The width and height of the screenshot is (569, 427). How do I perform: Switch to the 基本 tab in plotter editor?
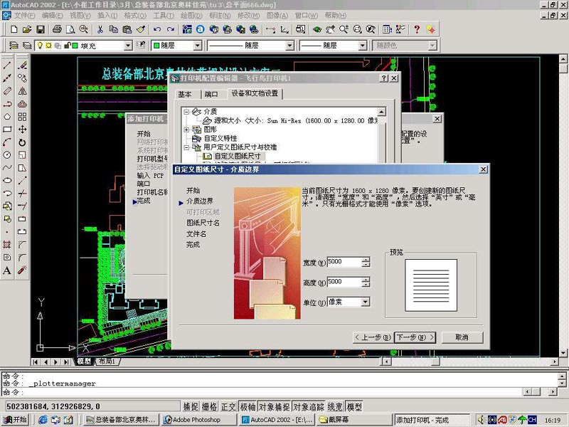(185, 94)
